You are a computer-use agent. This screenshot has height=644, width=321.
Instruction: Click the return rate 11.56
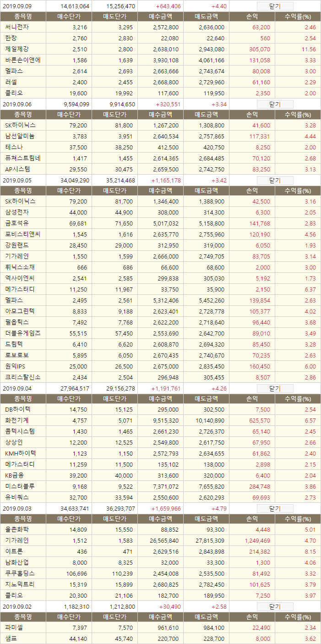click(310, 50)
